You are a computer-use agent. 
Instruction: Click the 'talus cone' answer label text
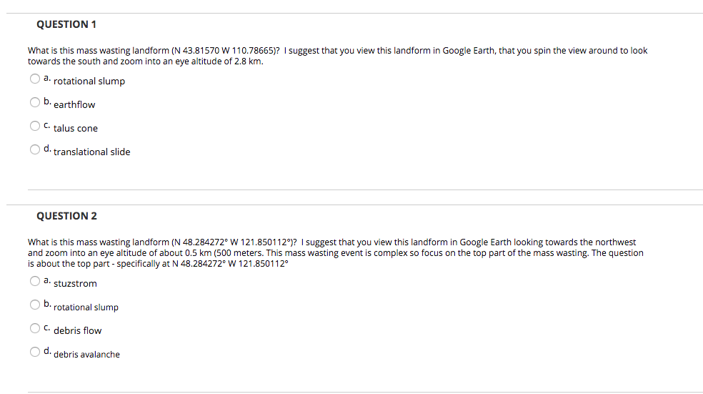click(x=75, y=128)
